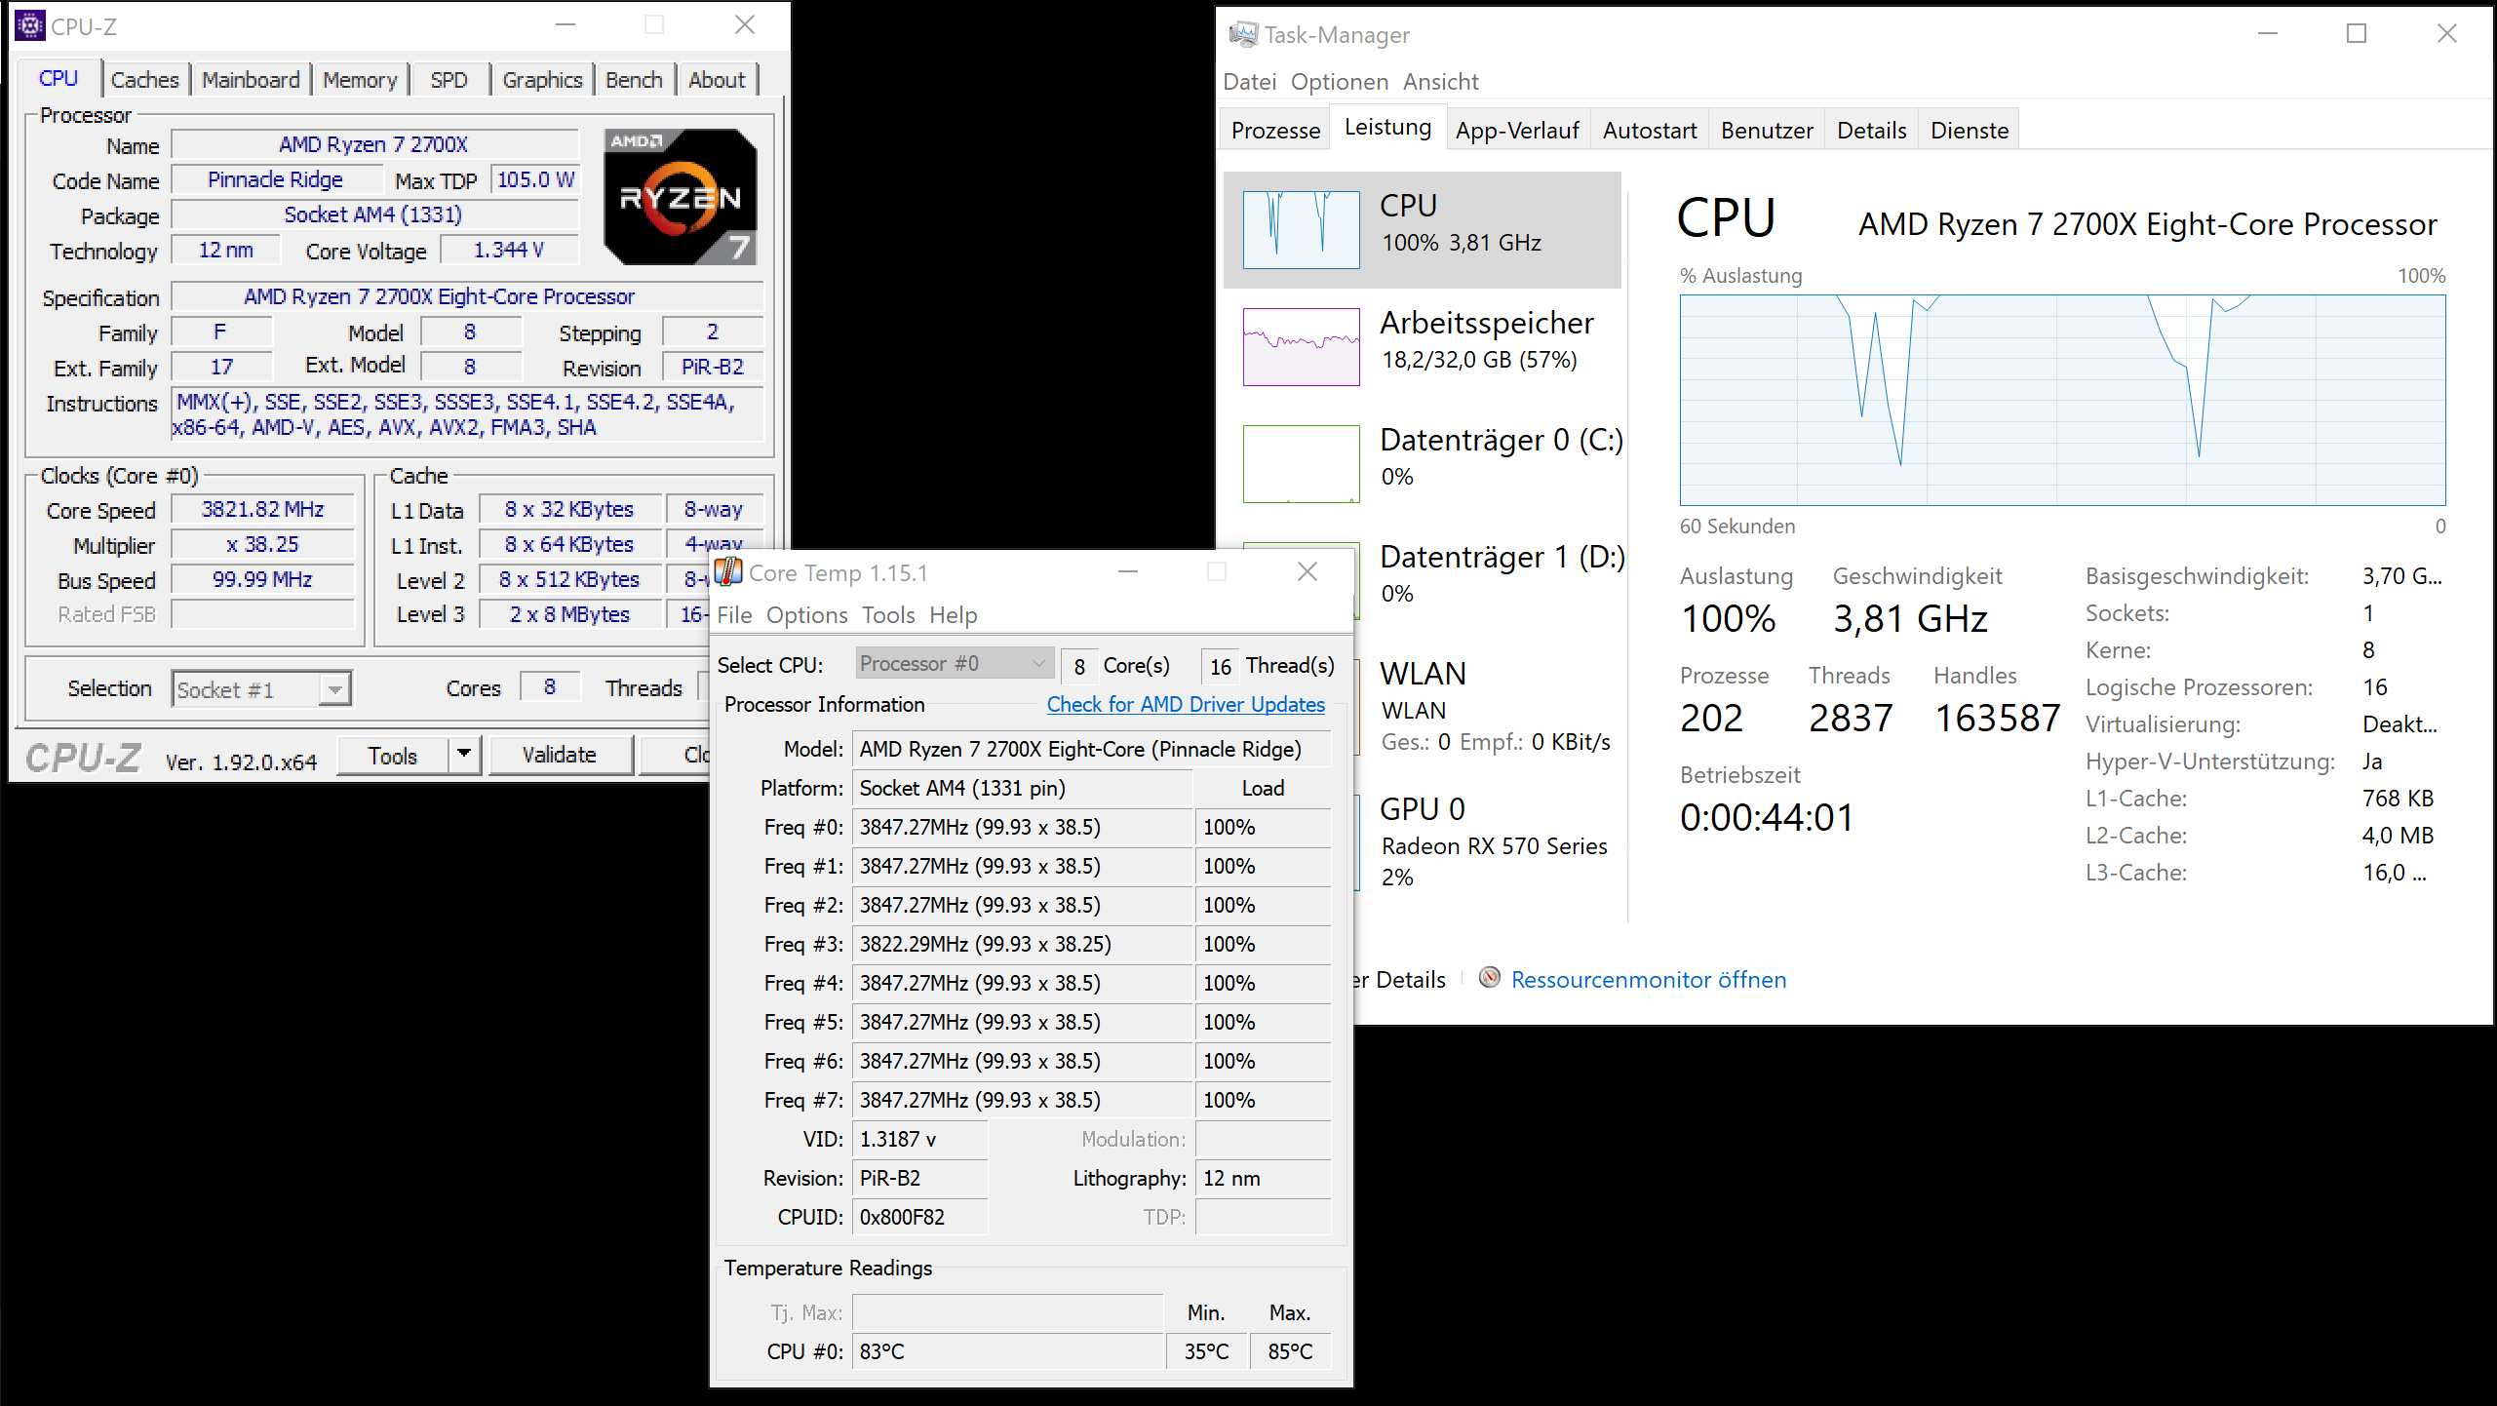Click the Ressourcenmonitor icon
The width and height of the screenshot is (2497, 1406).
point(1489,978)
